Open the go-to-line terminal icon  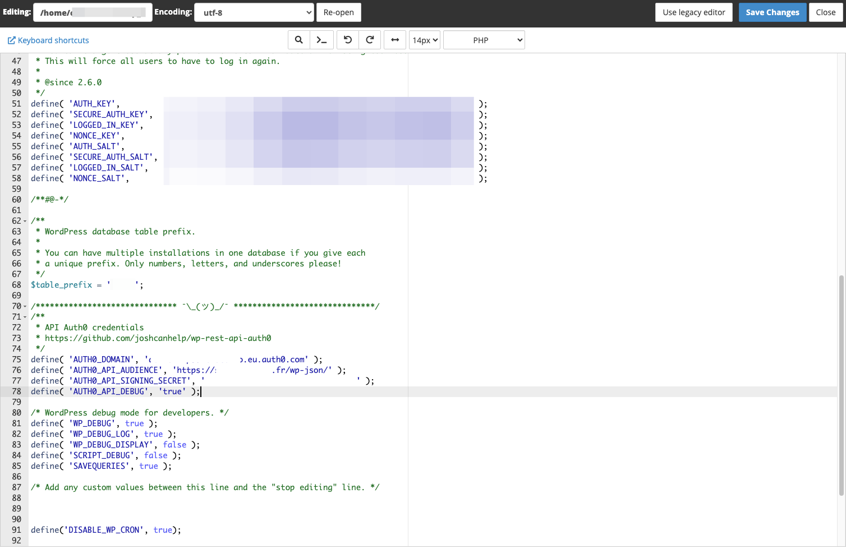[x=322, y=40]
